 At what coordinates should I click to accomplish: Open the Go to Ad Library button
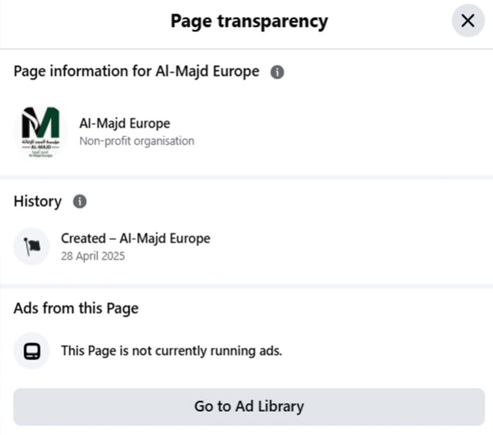point(248,406)
